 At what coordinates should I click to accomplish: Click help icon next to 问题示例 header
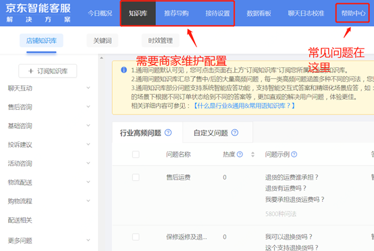coord(294,154)
